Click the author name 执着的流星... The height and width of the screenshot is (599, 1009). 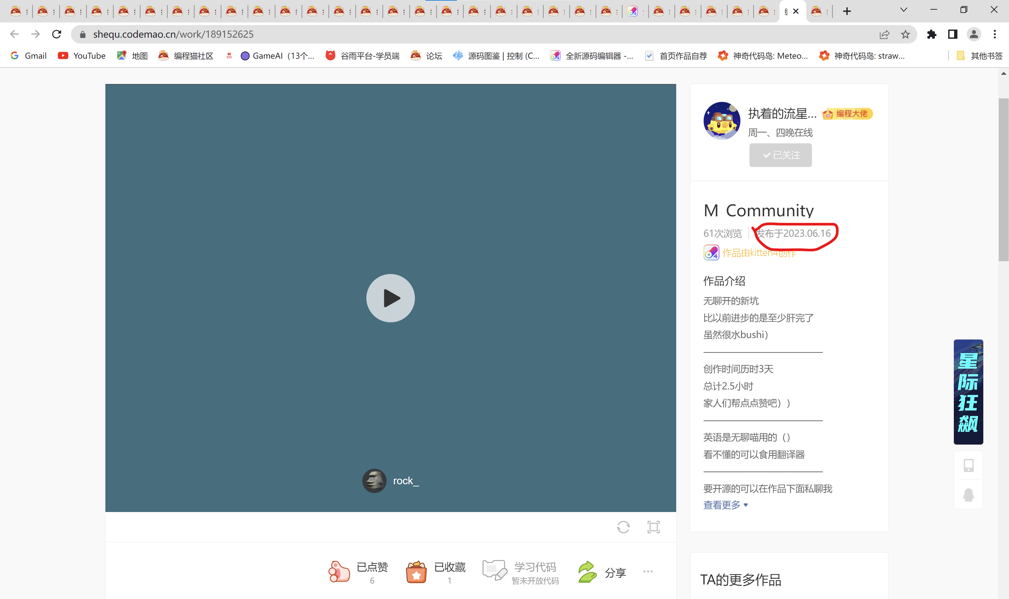[782, 114]
